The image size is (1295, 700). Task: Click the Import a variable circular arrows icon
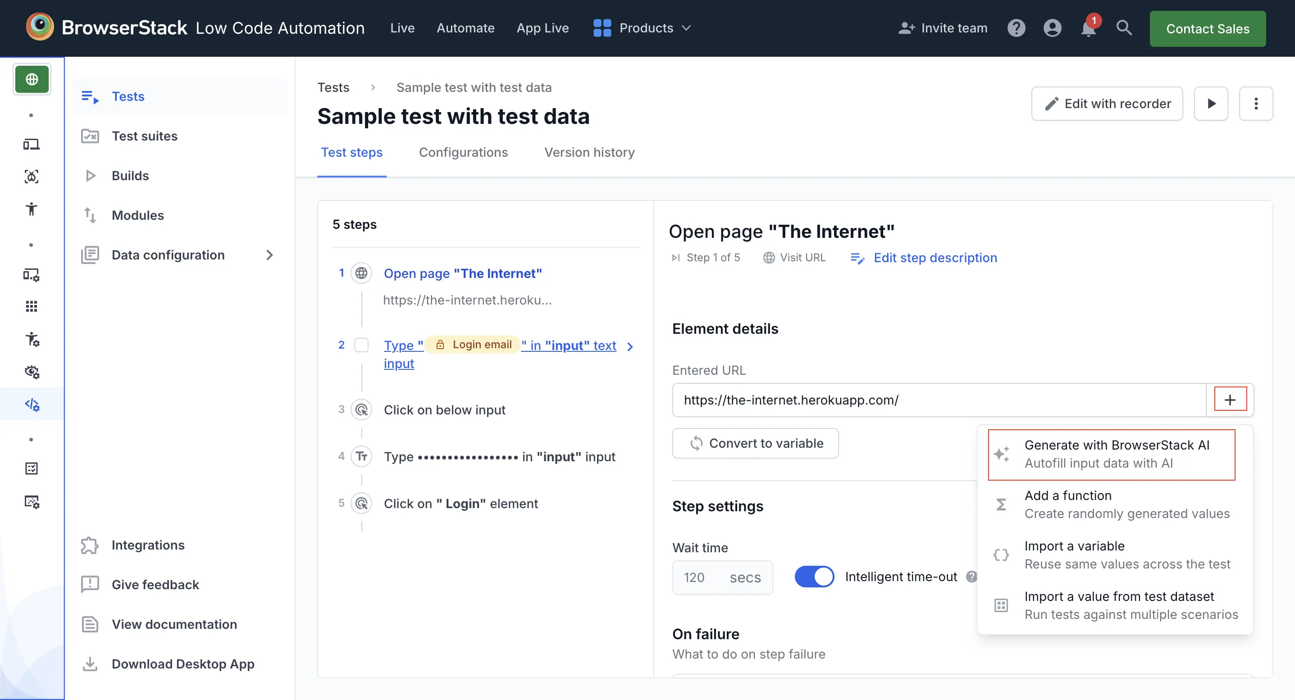[x=999, y=555]
